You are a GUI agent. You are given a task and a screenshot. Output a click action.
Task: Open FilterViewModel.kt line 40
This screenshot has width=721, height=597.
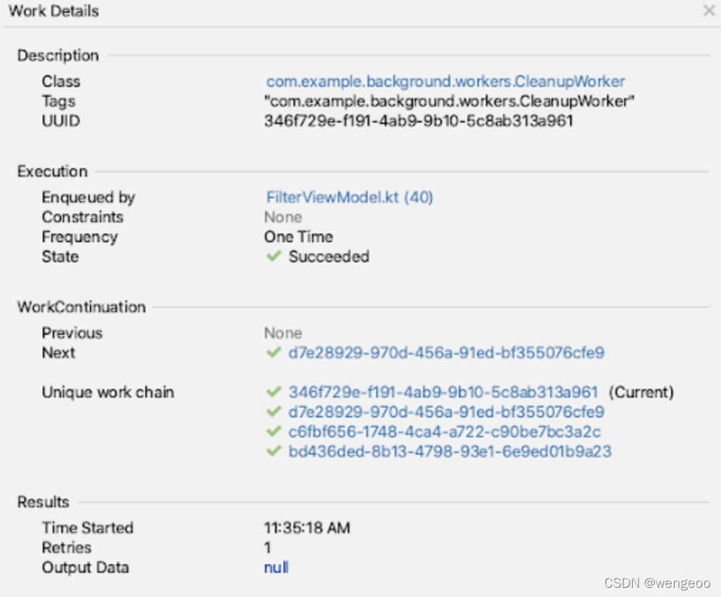pyautogui.click(x=349, y=197)
